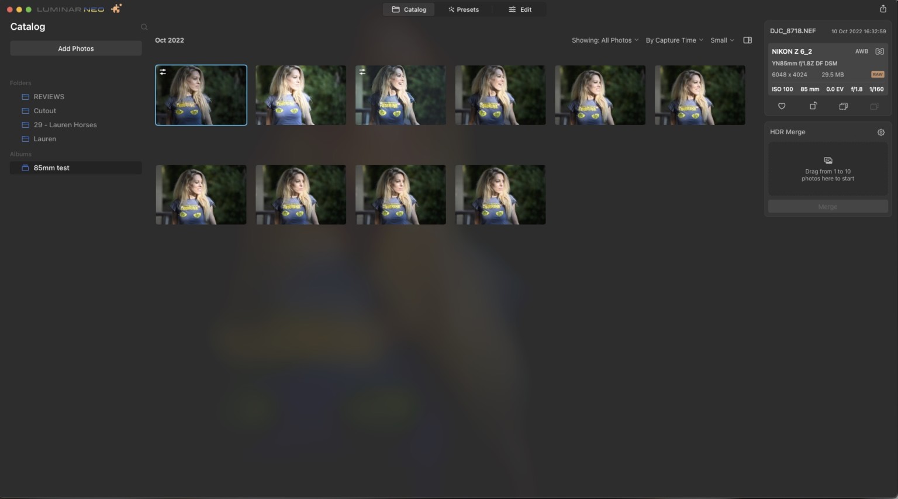Click the search icon beside Catalog heading

pos(144,27)
